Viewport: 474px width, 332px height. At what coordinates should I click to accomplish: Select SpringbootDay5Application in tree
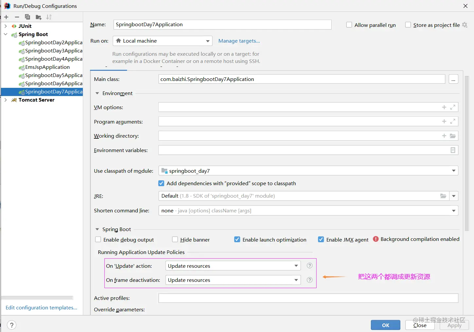click(x=51, y=75)
